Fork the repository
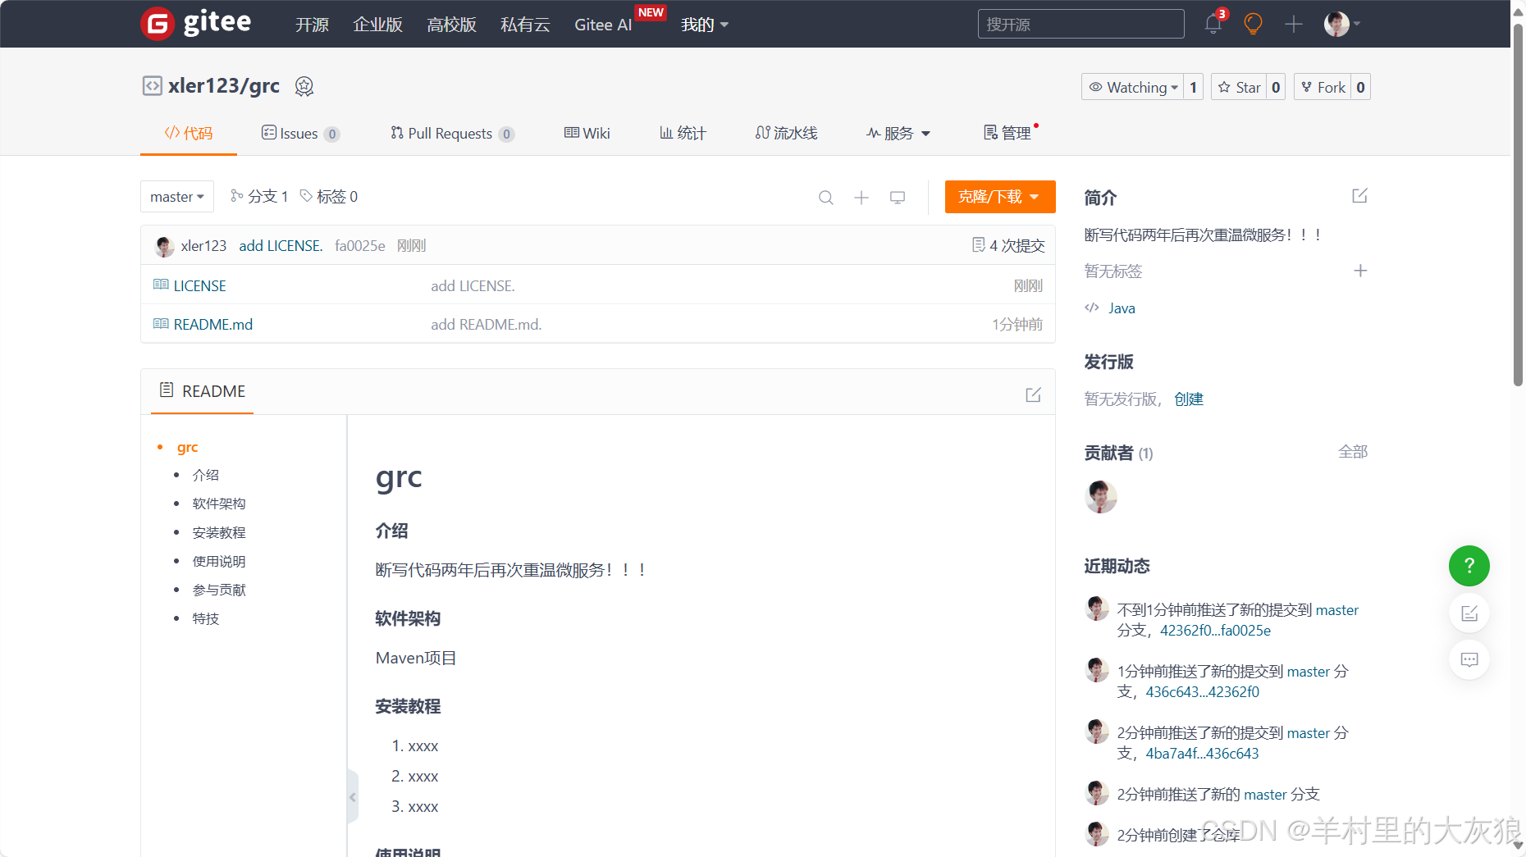Viewport: 1526px width, 857px height. click(x=1323, y=87)
